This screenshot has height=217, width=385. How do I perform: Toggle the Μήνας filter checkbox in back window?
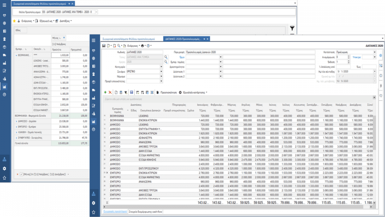[x=21, y=174]
